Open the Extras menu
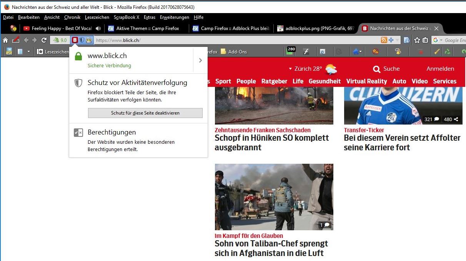This screenshot has width=466, height=261. [149, 17]
